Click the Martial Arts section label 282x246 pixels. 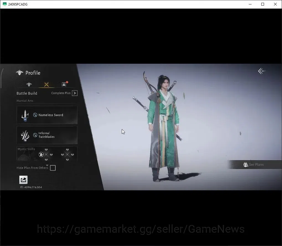coord(25,101)
